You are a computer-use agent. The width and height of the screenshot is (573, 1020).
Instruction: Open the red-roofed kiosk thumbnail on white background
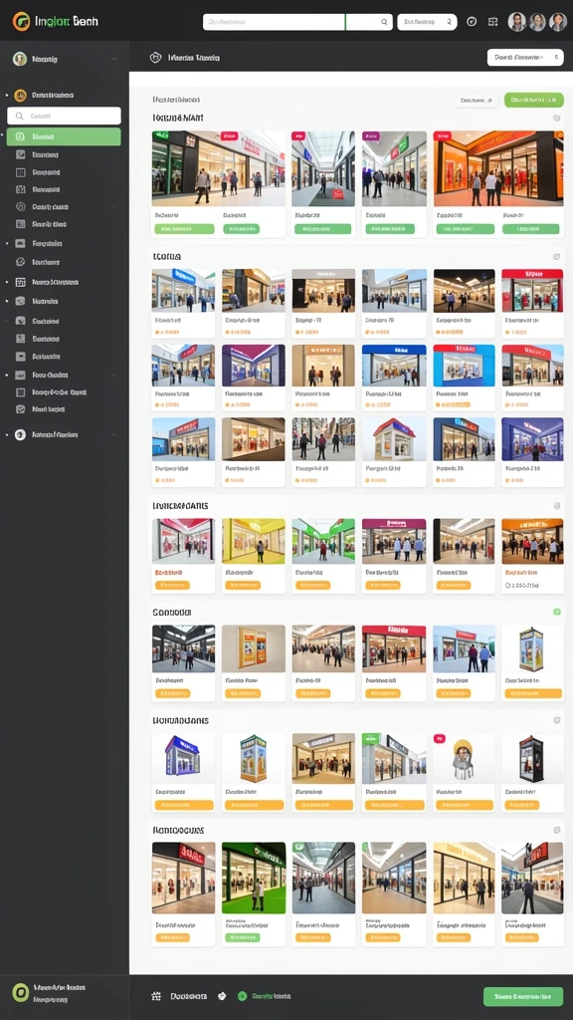tap(393, 439)
